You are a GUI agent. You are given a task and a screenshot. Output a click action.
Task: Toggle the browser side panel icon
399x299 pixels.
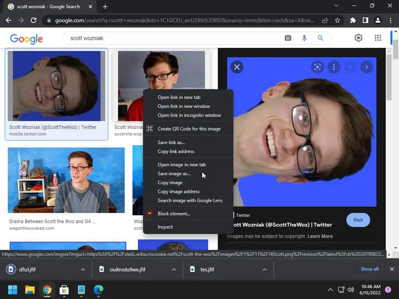[x=365, y=20]
